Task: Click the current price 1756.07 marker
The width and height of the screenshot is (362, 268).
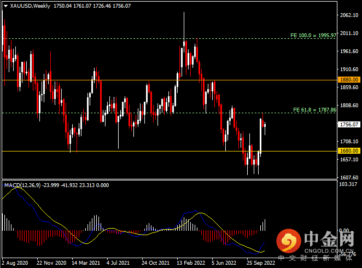Action: (x=348, y=125)
